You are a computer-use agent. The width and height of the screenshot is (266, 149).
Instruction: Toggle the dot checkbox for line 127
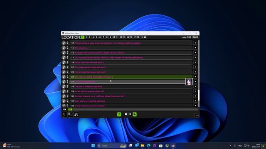(195, 82)
